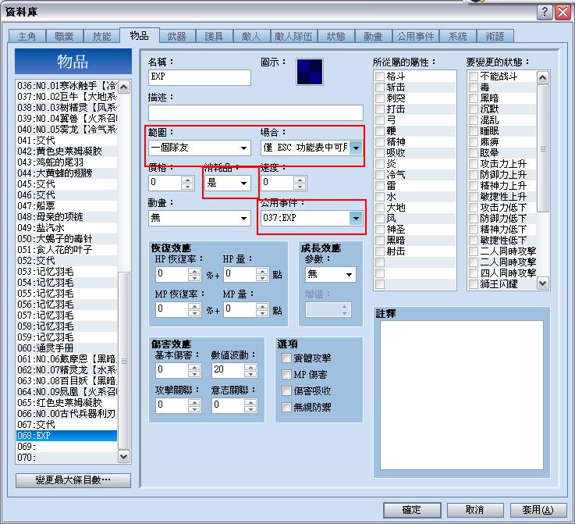The image size is (575, 524).
Task: Click inside the 註釋 notes box
Action: [x=462, y=395]
